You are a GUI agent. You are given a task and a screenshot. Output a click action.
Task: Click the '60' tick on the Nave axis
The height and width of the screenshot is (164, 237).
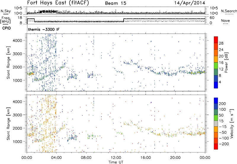tap(212, 18)
